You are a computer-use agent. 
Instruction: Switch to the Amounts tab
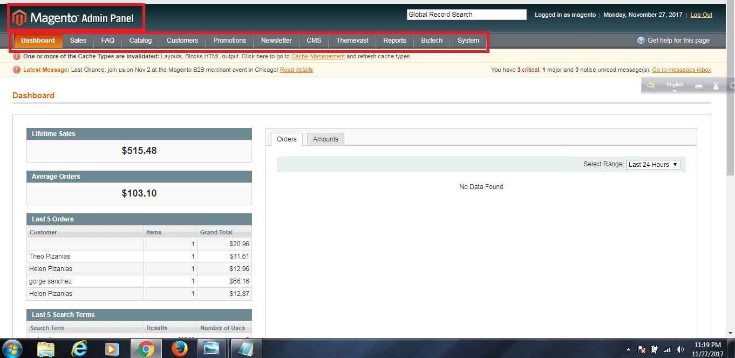coord(325,139)
